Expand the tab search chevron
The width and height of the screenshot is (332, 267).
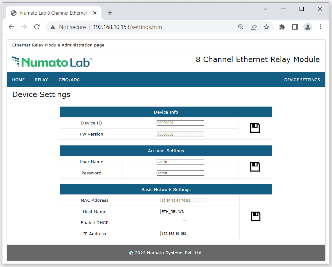265,9
